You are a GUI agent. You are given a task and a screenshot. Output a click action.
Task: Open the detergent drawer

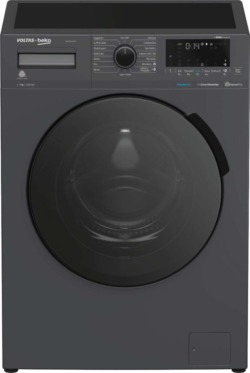(x=47, y=58)
